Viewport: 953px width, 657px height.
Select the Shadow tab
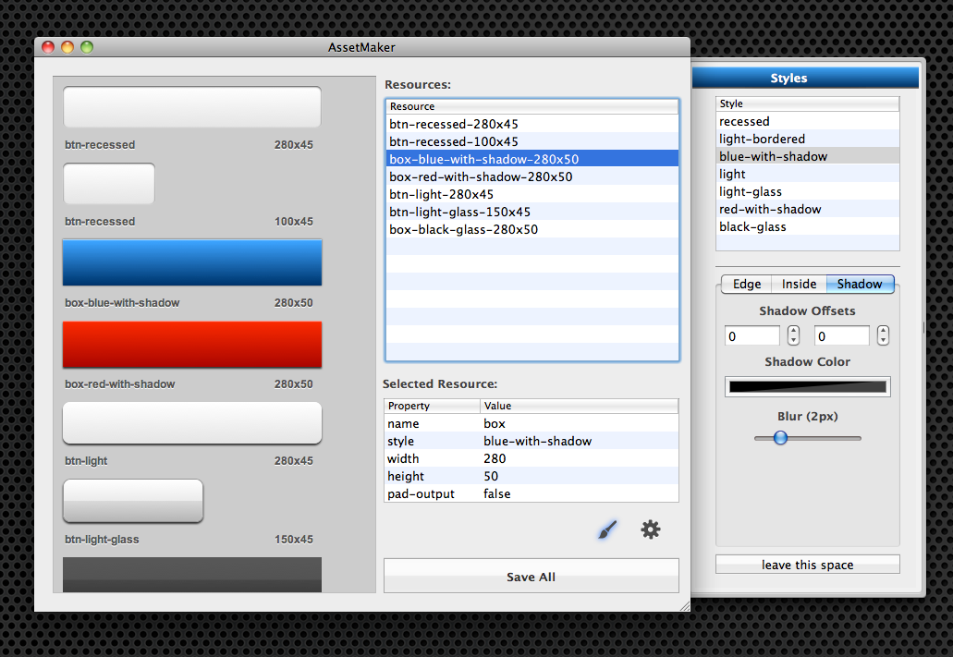pos(860,285)
